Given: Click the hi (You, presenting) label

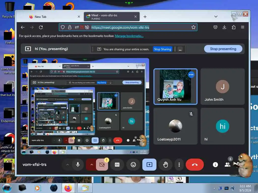Looking at the screenshot, I should [x=51, y=49].
